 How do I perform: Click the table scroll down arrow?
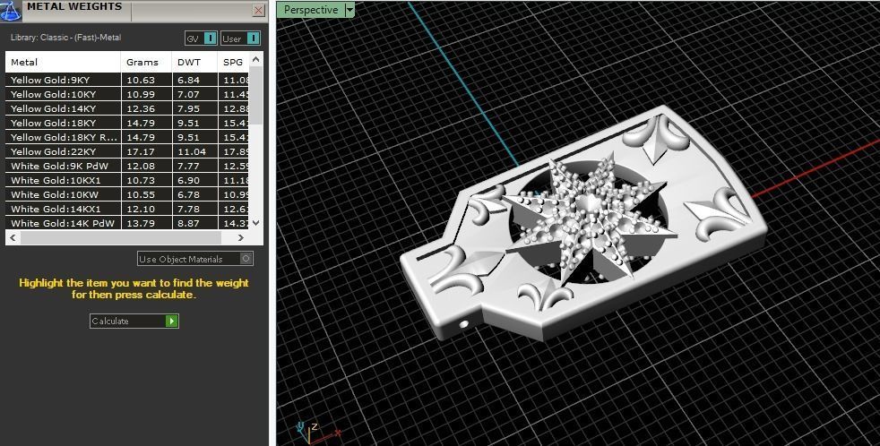coord(256,223)
